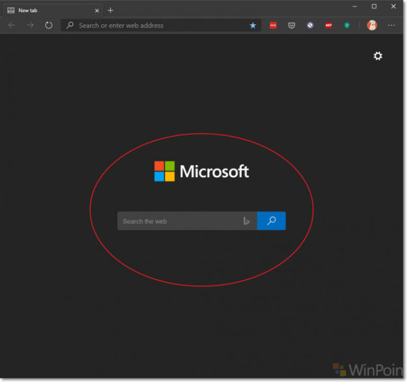Open the Pocket extension icon
This screenshot has width=407, height=382.
click(291, 25)
